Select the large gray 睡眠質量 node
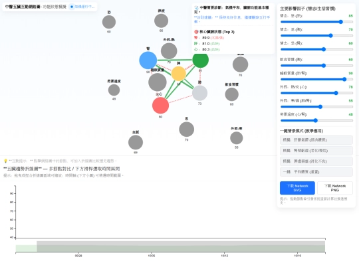 click(158, 82)
